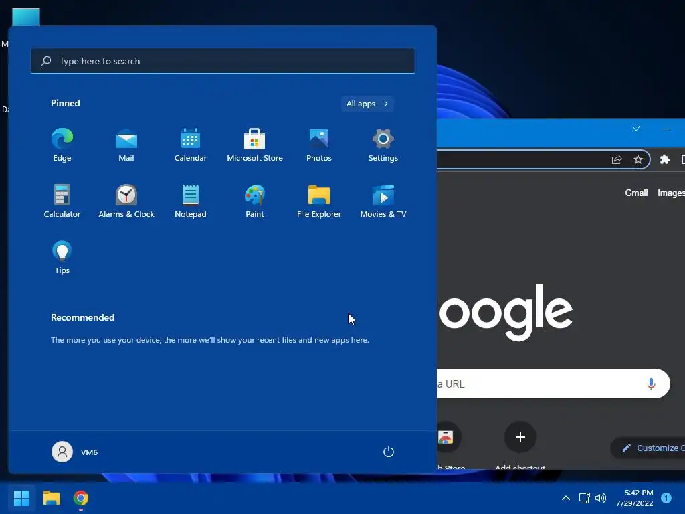
Task: Show All apps list
Action: click(367, 104)
